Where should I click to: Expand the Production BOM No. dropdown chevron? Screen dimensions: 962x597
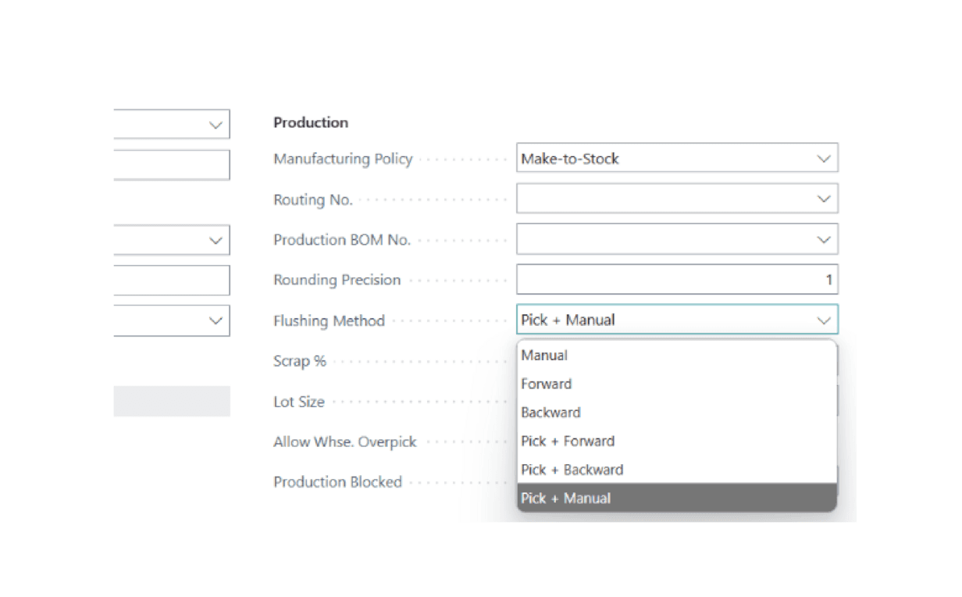pyautogui.click(x=823, y=239)
